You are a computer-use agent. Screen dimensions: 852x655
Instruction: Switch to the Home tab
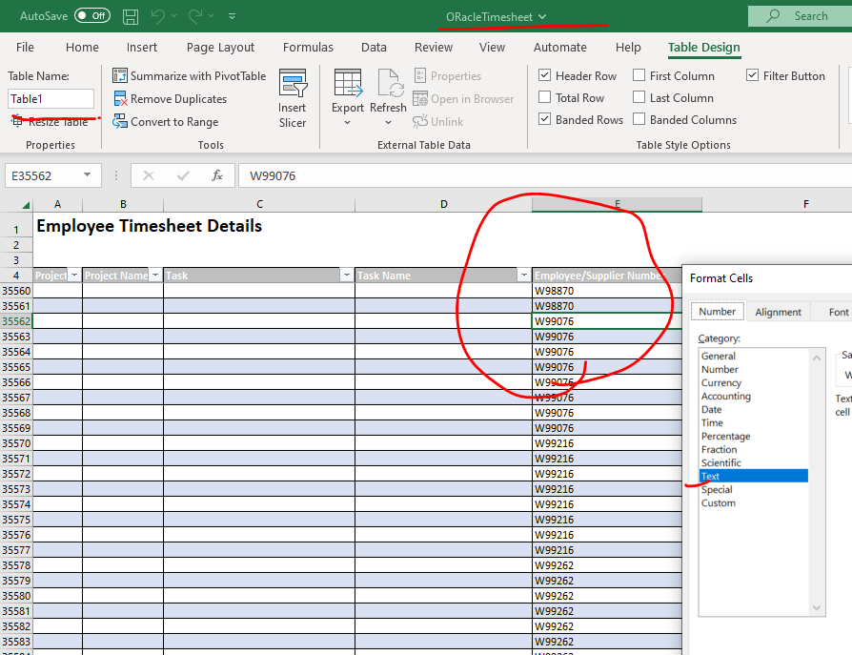click(82, 48)
